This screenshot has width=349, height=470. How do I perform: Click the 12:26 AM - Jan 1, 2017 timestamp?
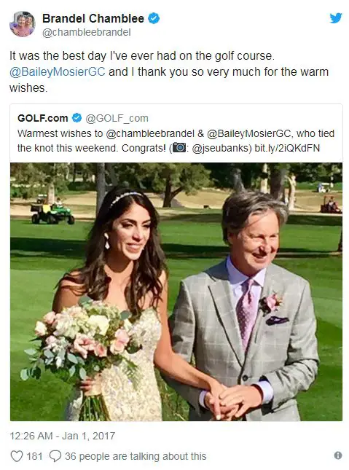(63, 436)
